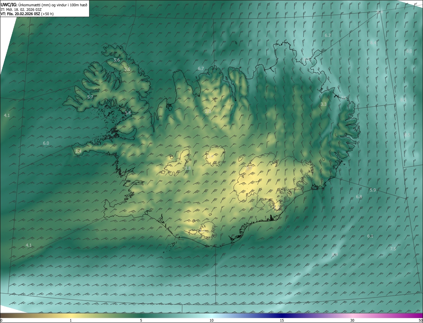Select the 7.9 value label on the map
This screenshot has height=323, width=423.
pyautogui.click(x=343, y=98)
